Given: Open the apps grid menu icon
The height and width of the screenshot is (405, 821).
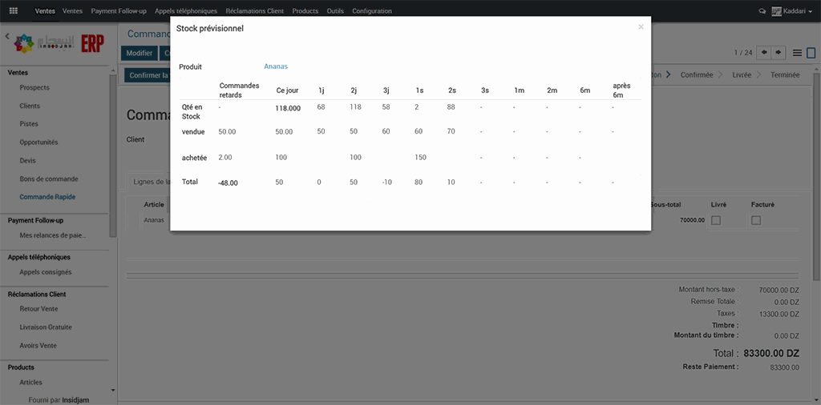Looking at the screenshot, I should (14, 11).
